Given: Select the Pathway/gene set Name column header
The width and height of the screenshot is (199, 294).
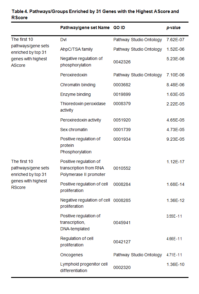Looking at the screenshot, I should tap(85, 28).
